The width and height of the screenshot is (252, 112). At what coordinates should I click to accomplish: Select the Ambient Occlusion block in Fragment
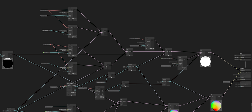click(245, 84)
